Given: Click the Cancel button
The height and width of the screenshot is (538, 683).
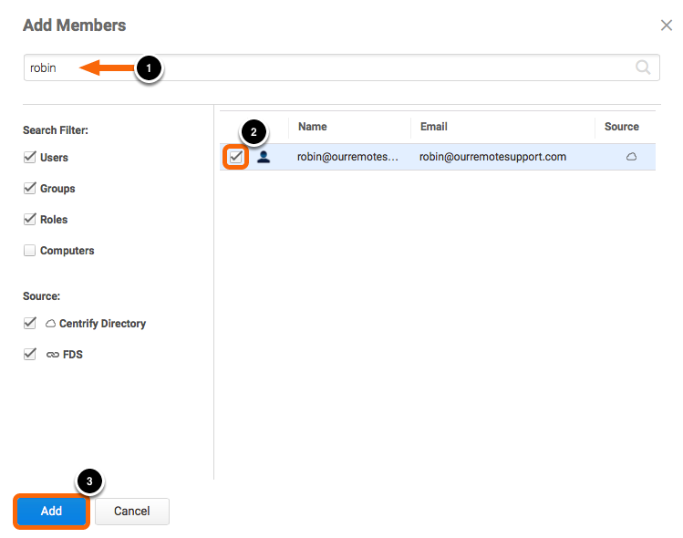Looking at the screenshot, I should coord(132,511).
